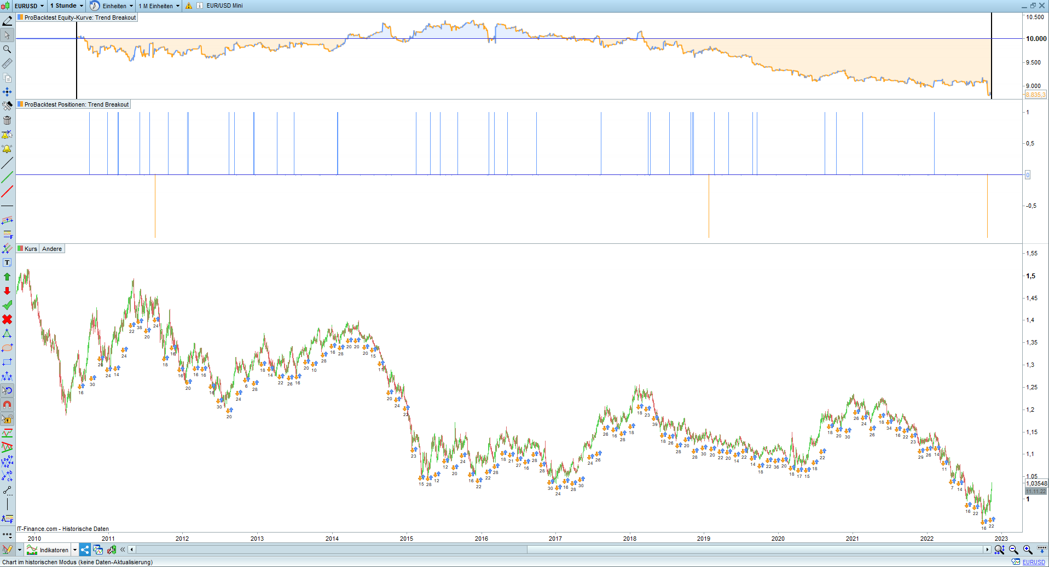Activate the cursor pointer tool
1049x567 pixels.
pyautogui.click(x=7, y=35)
